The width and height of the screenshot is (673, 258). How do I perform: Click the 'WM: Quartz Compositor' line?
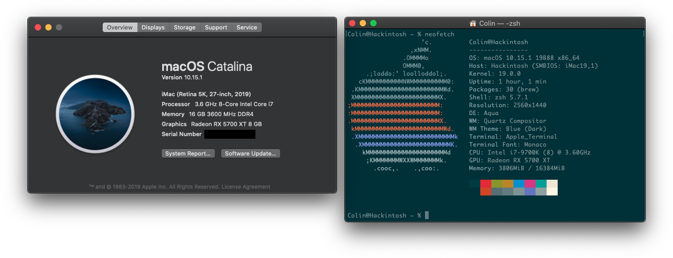(508, 121)
